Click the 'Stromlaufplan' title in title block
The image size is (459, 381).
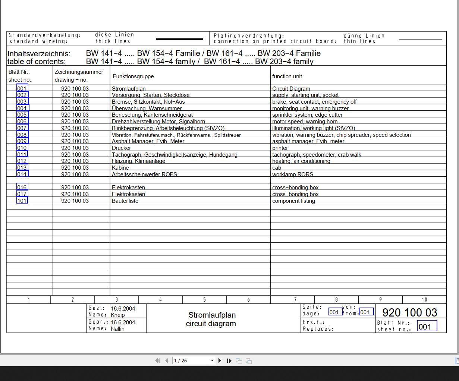click(212, 315)
